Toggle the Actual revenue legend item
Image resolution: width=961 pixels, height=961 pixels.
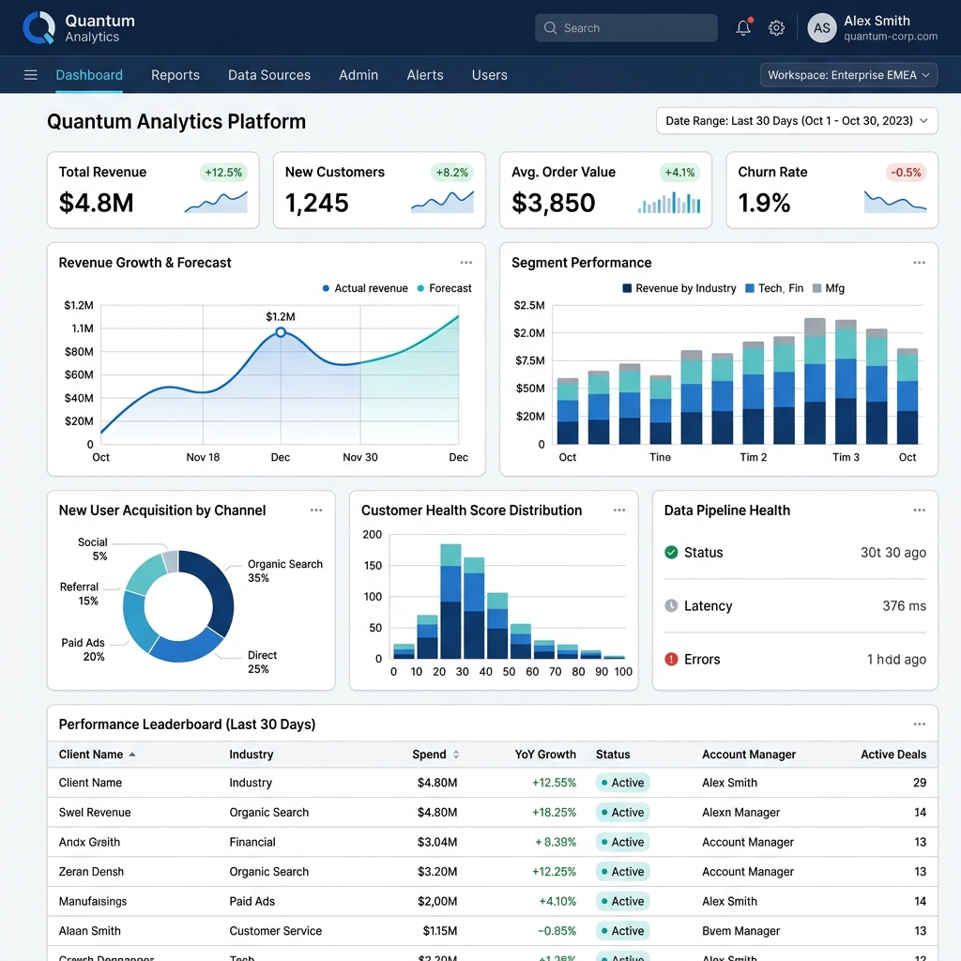click(365, 288)
